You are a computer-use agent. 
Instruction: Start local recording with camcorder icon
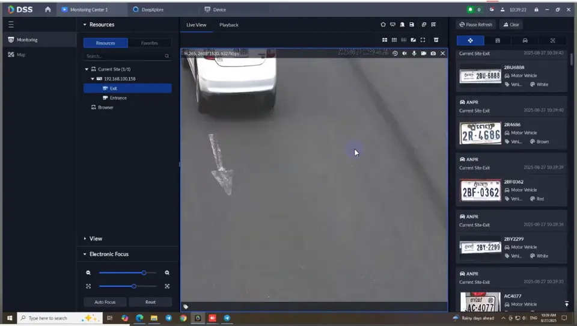point(424,54)
